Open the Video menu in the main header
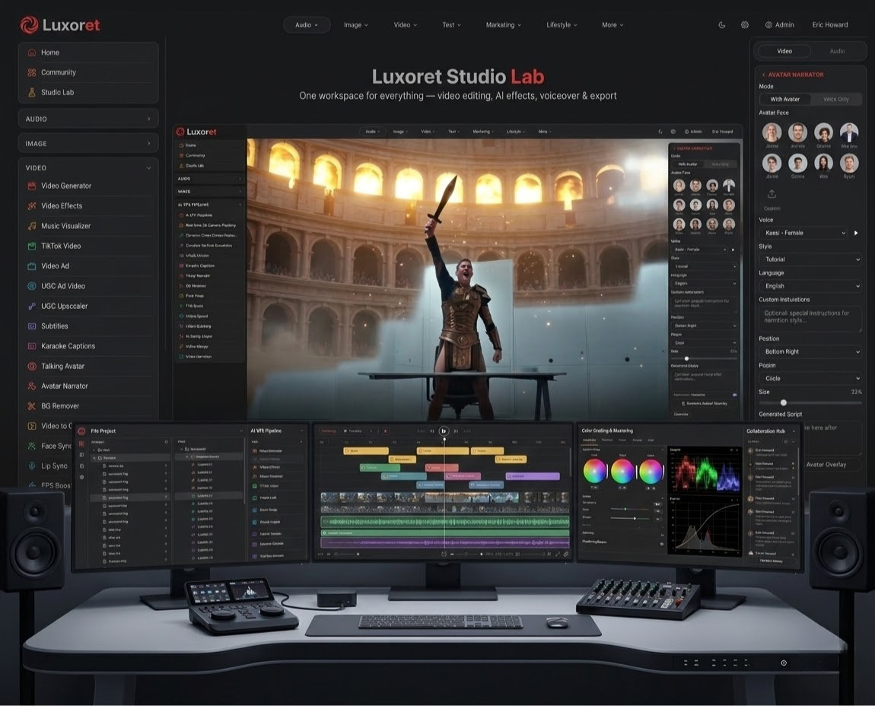Image resolution: width=875 pixels, height=706 pixels. click(405, 25)
